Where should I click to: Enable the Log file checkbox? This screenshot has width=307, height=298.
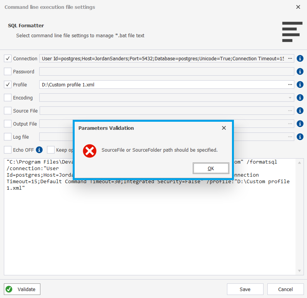[x=8, y=137]
